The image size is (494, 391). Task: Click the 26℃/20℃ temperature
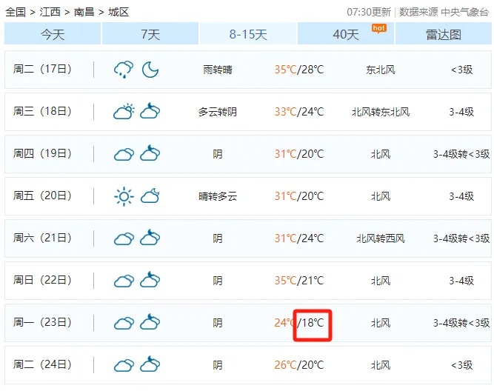click(299, 365)
